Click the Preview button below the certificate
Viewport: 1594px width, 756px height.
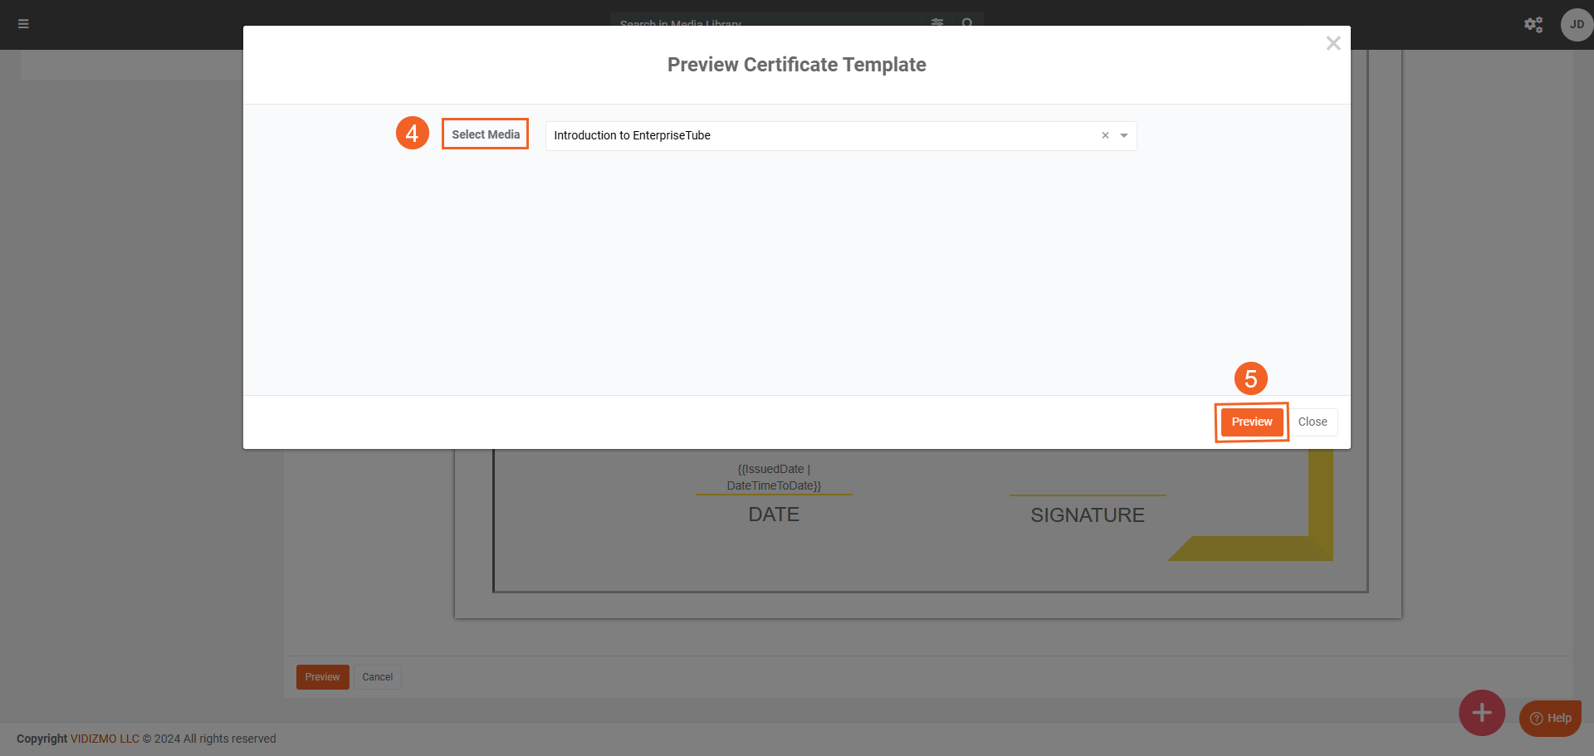(x=322, y=677)
